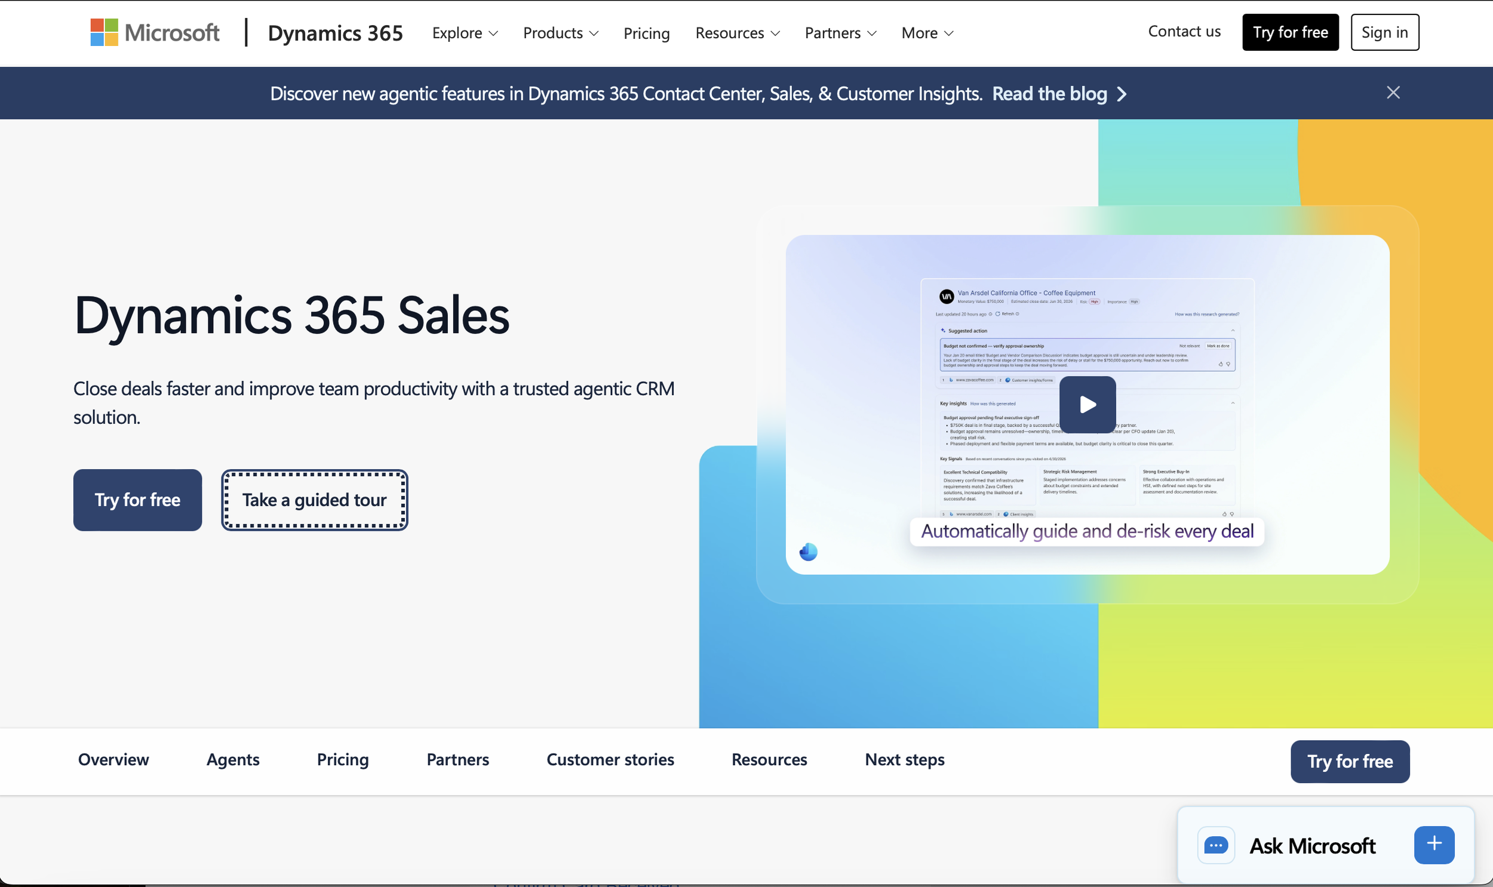Close the announcement banner
The width and height of the screenshot is (1493, 887).
pos(1393,93)
